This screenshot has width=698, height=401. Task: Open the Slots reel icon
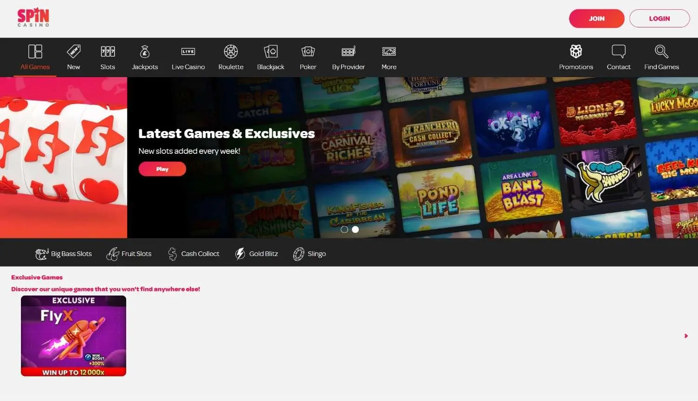click(x=108, y=51)
